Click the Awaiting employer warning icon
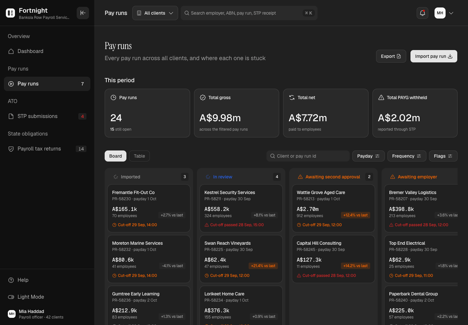This screenshot has height=325, width=468. 393,177
